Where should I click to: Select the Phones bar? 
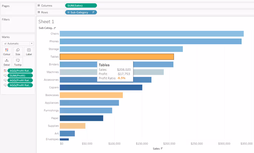pyautogui.click(x=151, y=41)
